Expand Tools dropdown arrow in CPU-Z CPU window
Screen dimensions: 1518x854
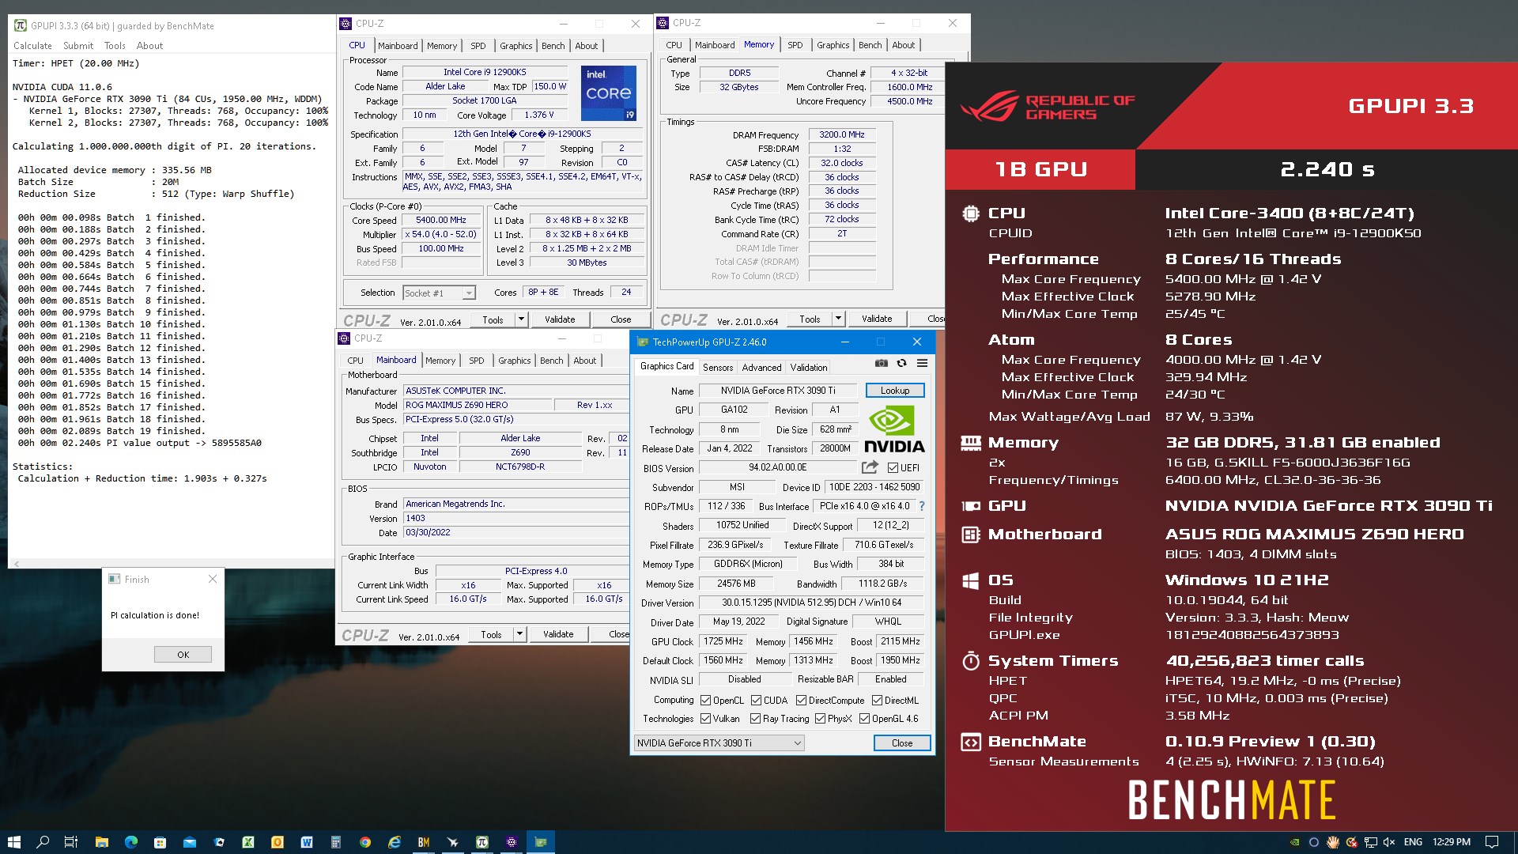[x=521, y=319]
